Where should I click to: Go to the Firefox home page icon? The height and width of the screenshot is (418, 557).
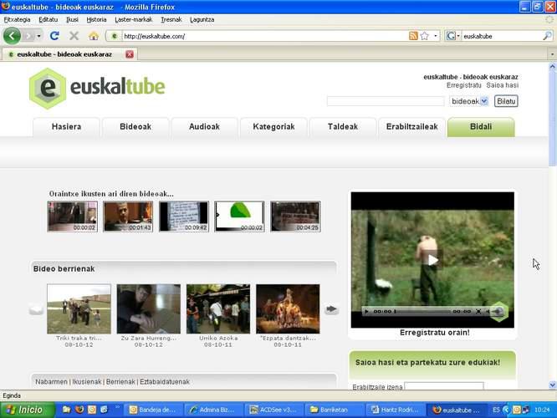(94, 35)
